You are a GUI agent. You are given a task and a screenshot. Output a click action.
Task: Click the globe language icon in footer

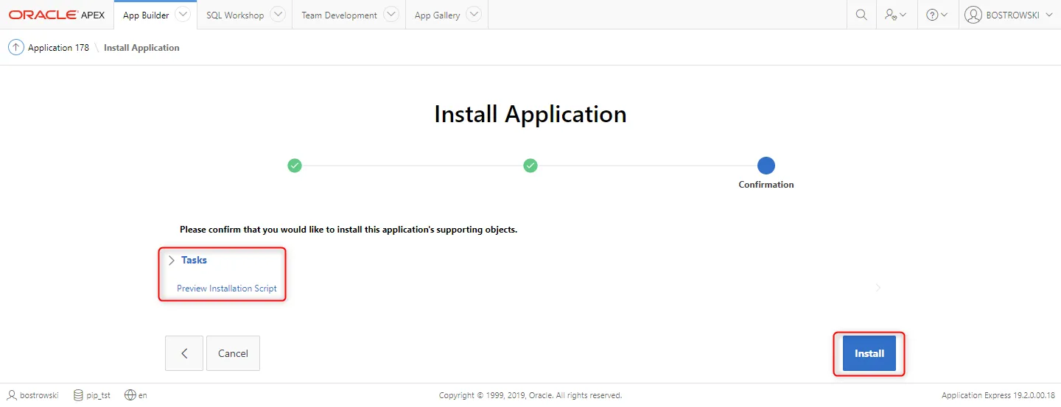pyautogui.click(x=130, y=395)
